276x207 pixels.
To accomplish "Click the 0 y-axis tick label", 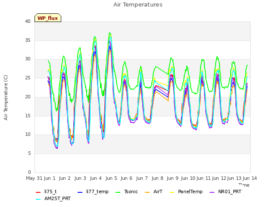I will (x=29, y=172).
